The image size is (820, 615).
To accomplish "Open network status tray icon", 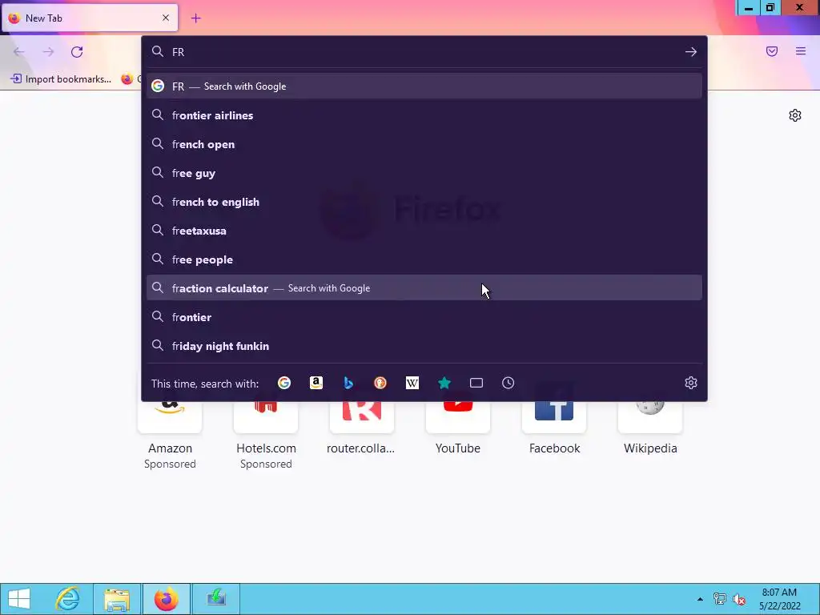I will [720, 599].
